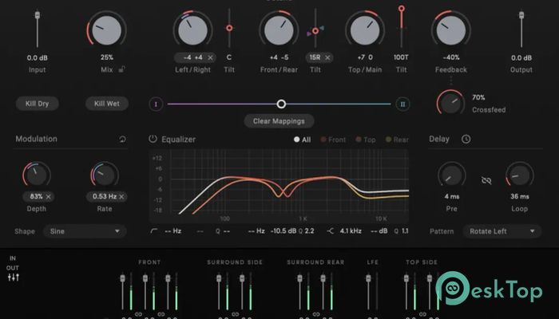Click the Crossfeed knob
This screenshot has width=559, height=319.
click(451, 104)
